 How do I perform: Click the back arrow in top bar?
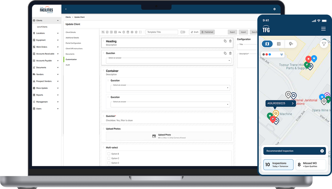(66, 9)
